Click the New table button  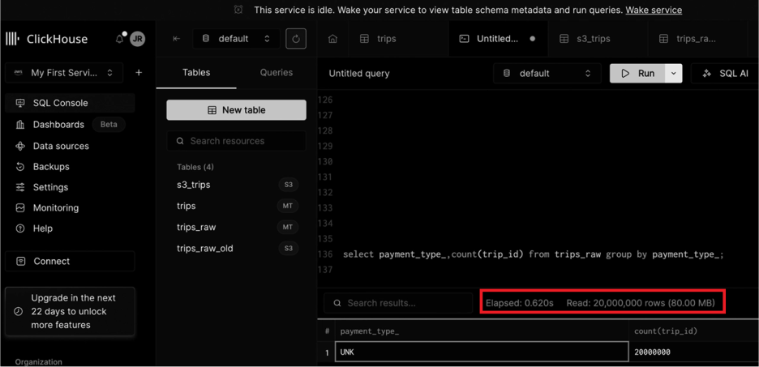point(236,109)
